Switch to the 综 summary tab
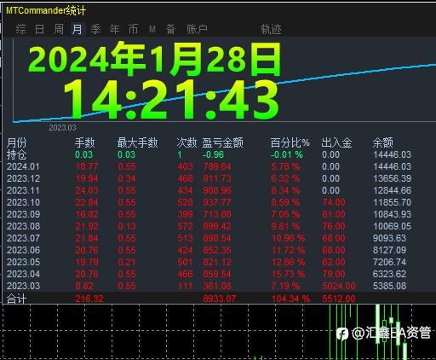Viewport: 436px width, 360px height. (x=20, y=29)
